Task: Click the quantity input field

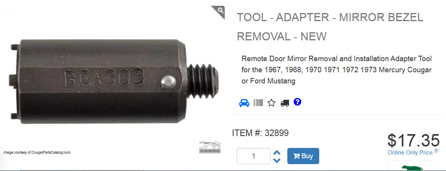Action: click(254, 156)
